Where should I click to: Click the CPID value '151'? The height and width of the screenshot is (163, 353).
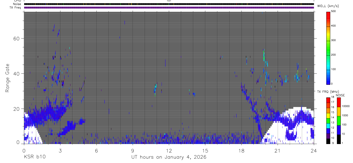169,1
